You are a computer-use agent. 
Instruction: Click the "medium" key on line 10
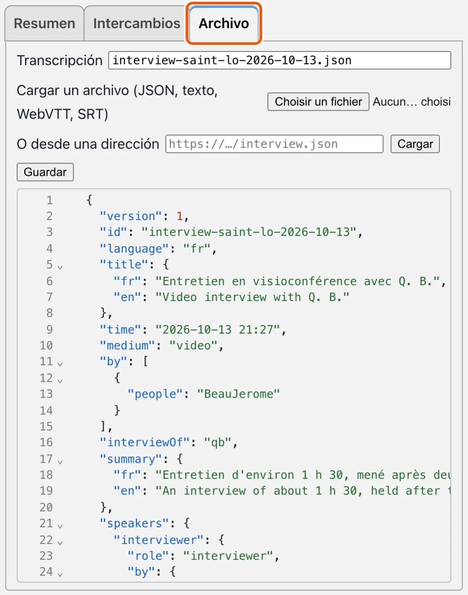tap(127, 345)
